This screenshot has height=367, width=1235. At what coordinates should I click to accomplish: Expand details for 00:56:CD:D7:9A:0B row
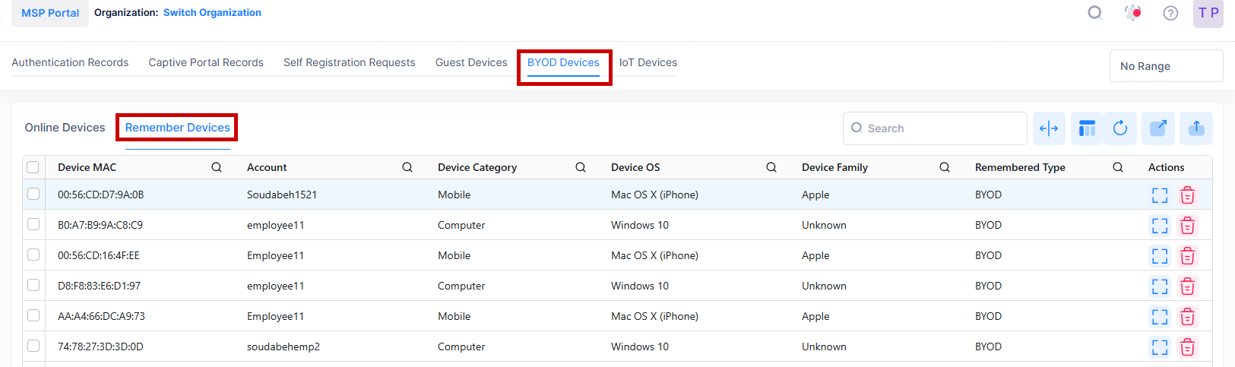pos(1160,195)
